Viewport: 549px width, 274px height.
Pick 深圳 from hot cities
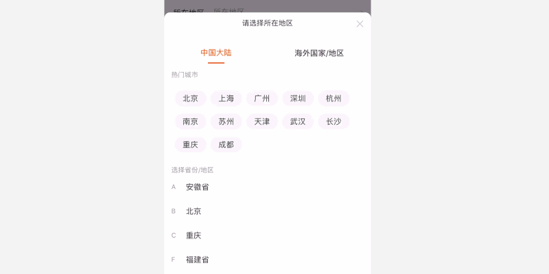(298, 98)
